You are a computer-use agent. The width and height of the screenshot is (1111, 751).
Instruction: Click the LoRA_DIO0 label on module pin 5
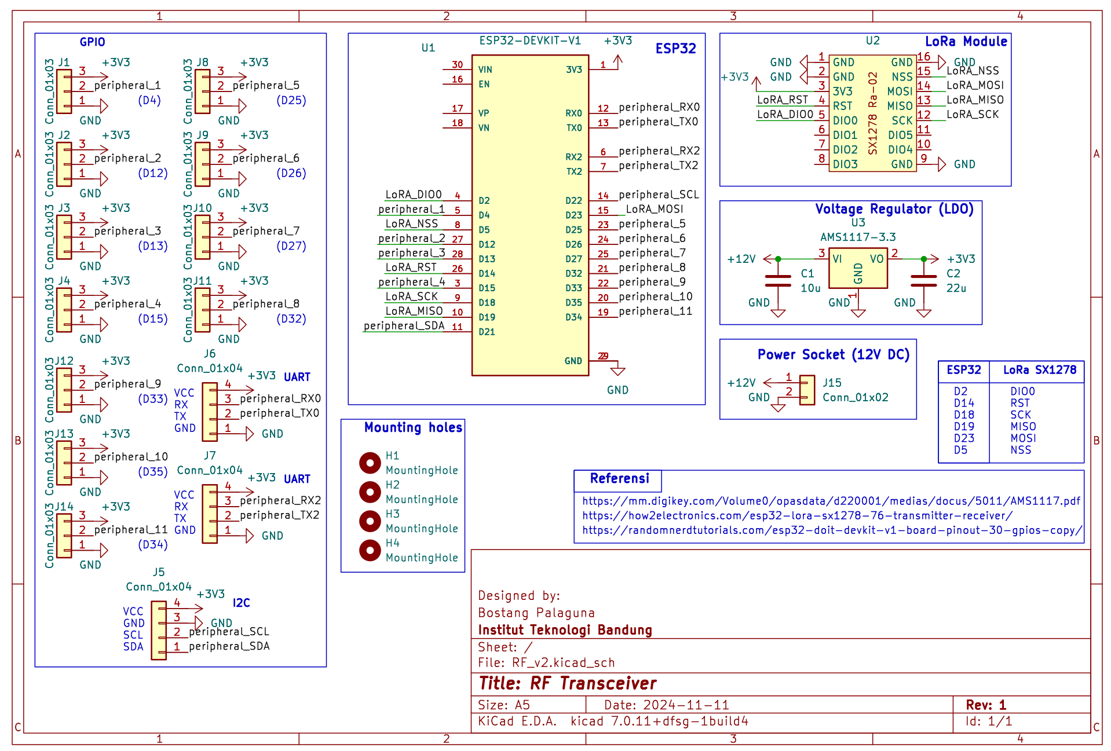[785, 114]
